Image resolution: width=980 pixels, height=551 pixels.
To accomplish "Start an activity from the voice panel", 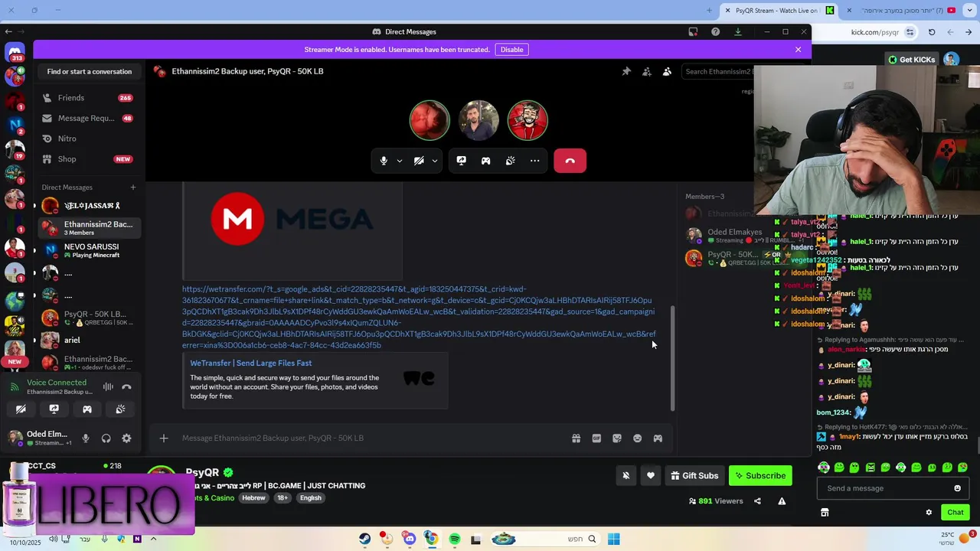I will (x=87, y=409).
